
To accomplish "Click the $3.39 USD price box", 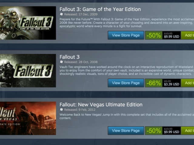I will click(x=172, y=83).
